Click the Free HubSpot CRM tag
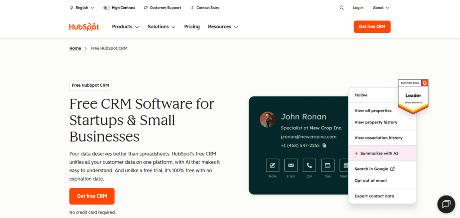 (x=90, y=85)
